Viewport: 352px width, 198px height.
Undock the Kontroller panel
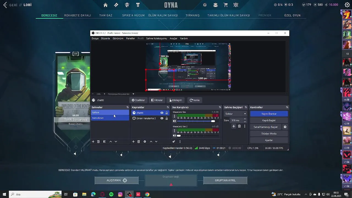coord(287,107)
